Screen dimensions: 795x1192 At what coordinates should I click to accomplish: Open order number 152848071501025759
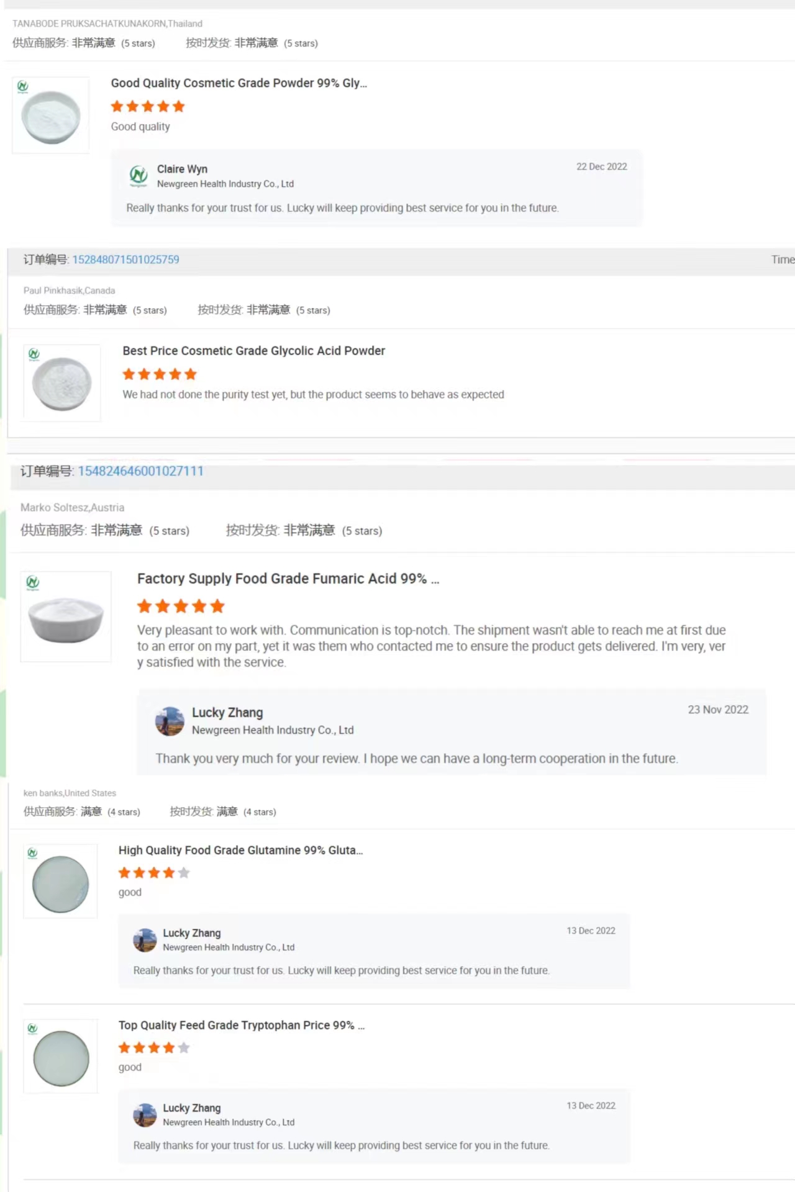coord(125,260)
